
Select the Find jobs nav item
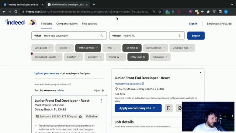click(46, 24)
